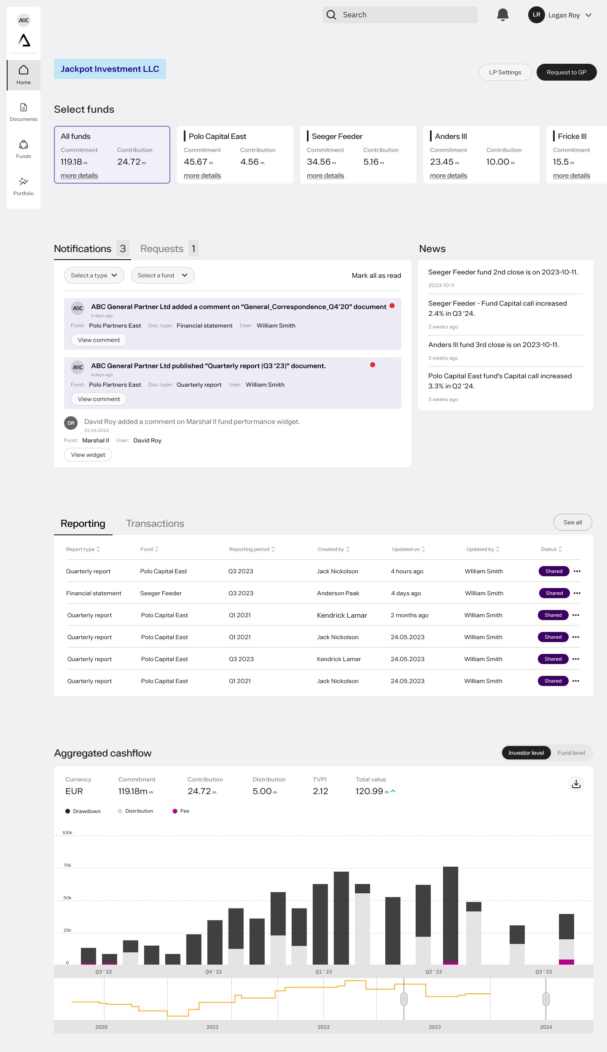
Task: Mark all notifications as read
Action: click(376, 275)
